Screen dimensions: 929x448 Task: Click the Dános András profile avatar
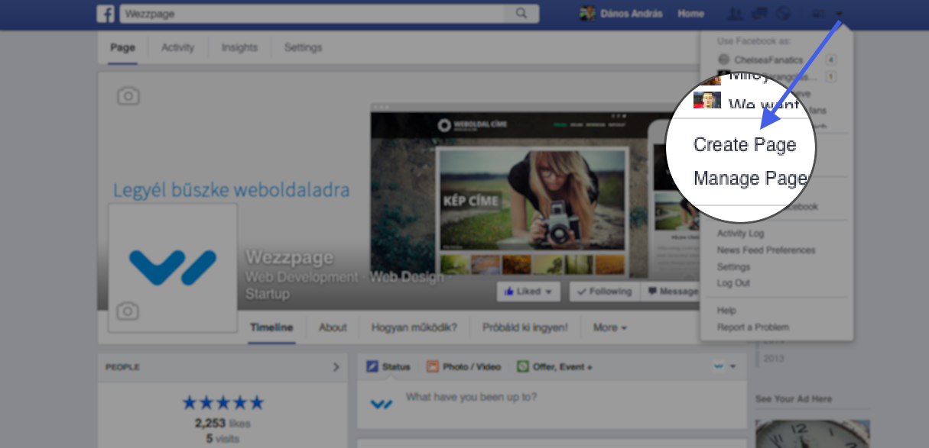click(587, 14)
